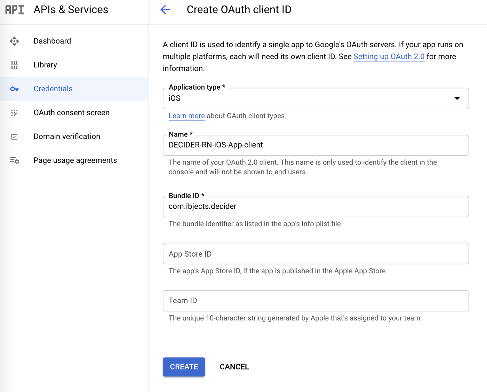Click the Library sidebar icon

(x=14, y=65)
